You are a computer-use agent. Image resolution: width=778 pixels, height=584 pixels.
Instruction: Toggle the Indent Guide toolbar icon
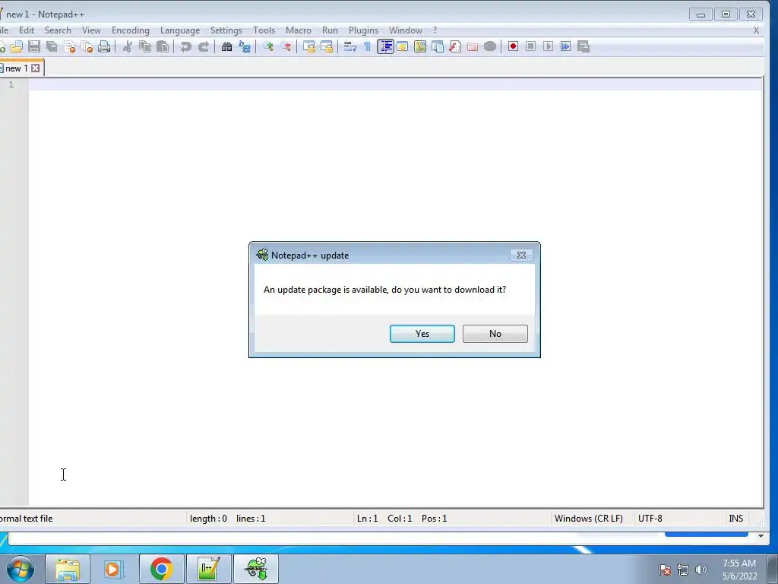tap(385, 46)
